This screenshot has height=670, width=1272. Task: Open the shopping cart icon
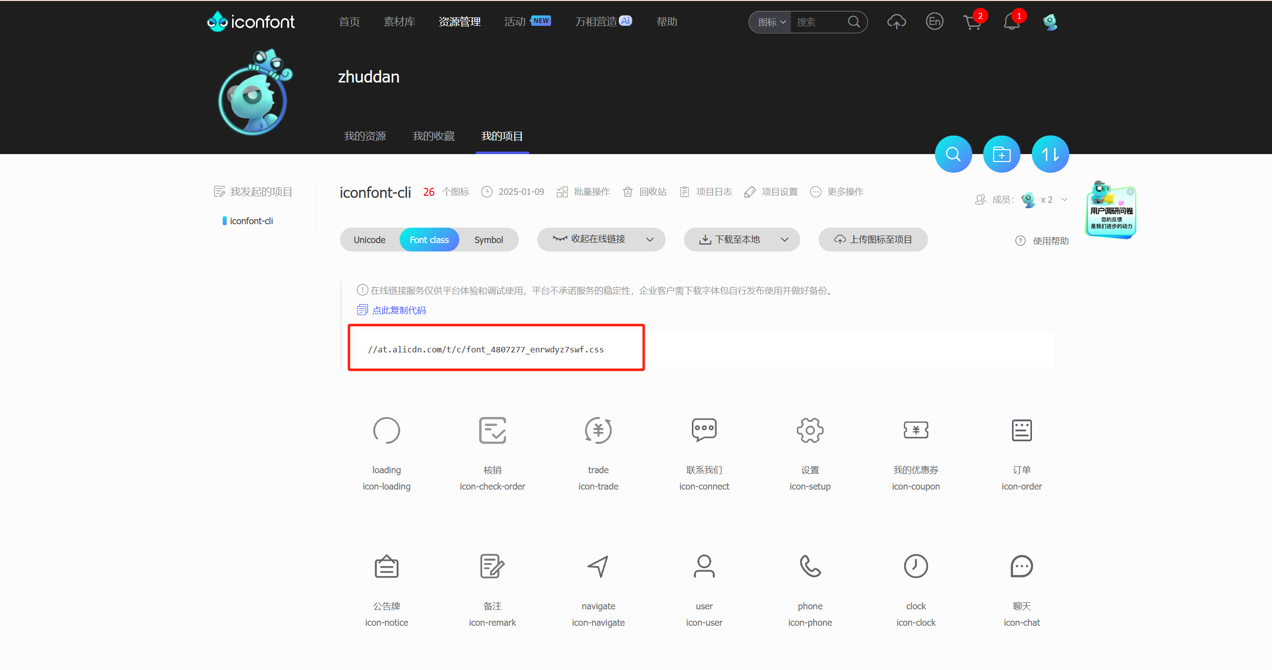[x=972, y=22]
